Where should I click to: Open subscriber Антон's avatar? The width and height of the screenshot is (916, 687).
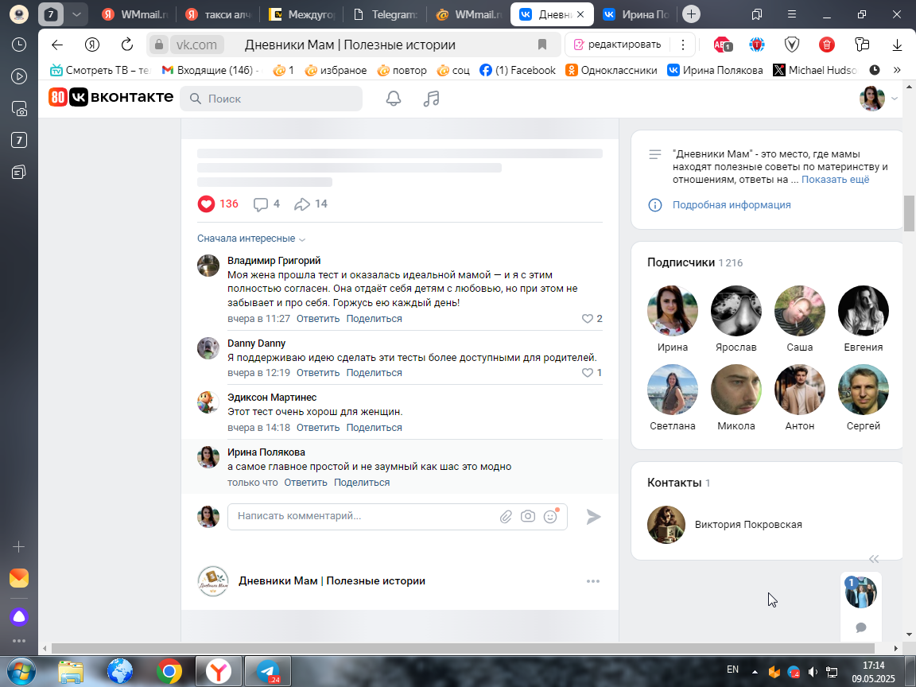tap(800, 390)
